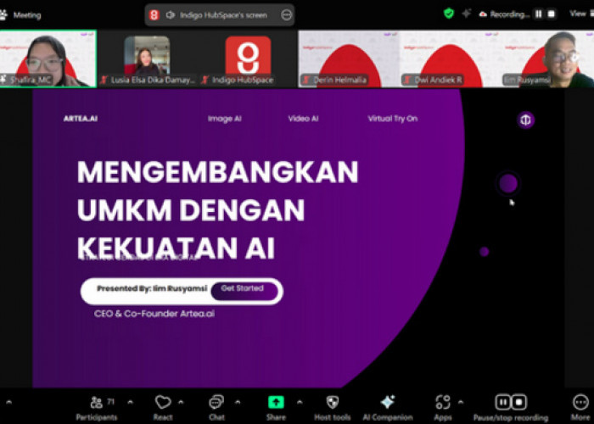This screenshot has height=424, width=594.
Task: Expand the Apps options caret
Action: pyautogui.click(x=461, y=402)
